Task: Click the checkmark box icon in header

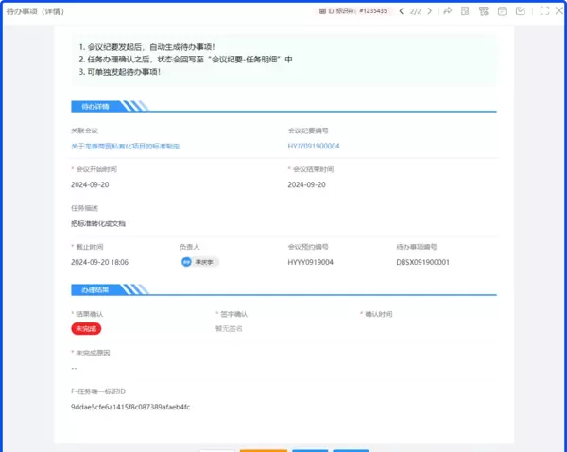Action: coord(521,11)
